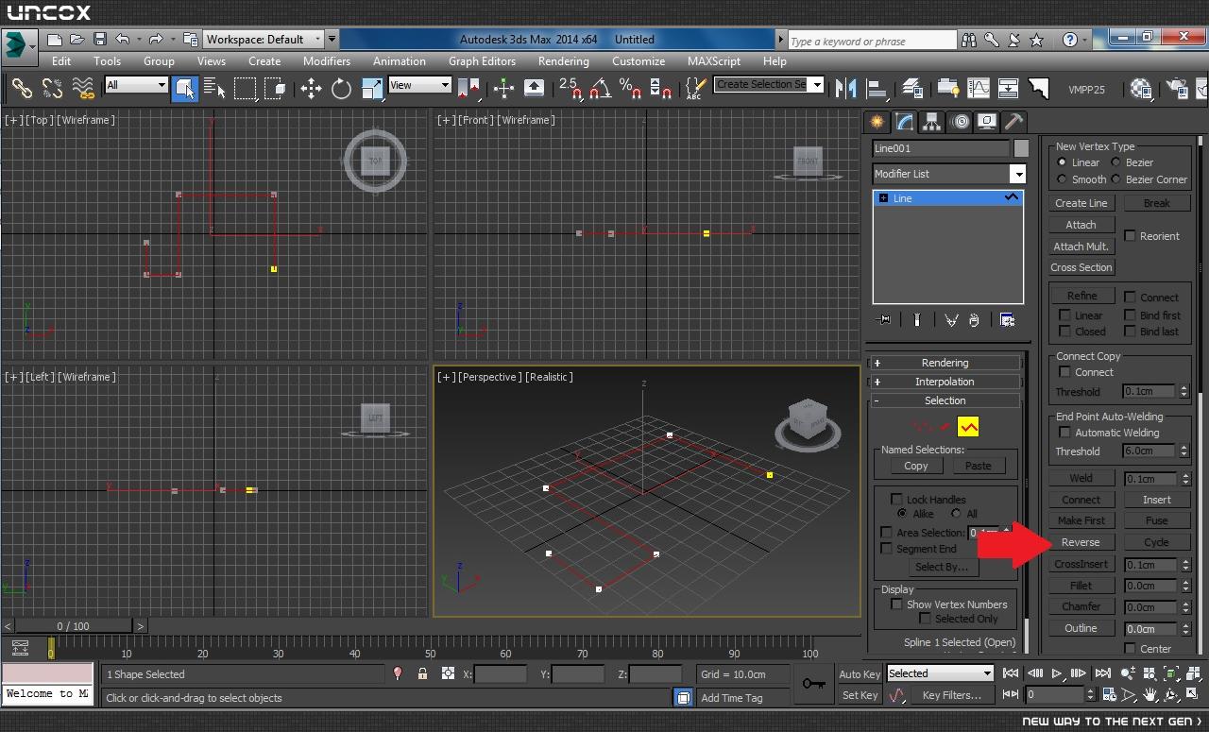
Task: Open the key filter Selected dropdown
Action: 940,673
